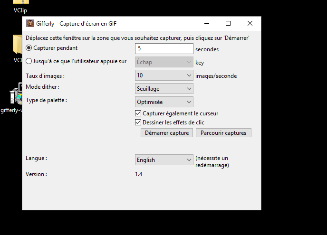Click the '(nécessite un redémarrage)' note
This screenshot has width=327, height=235.
(212, 162)
